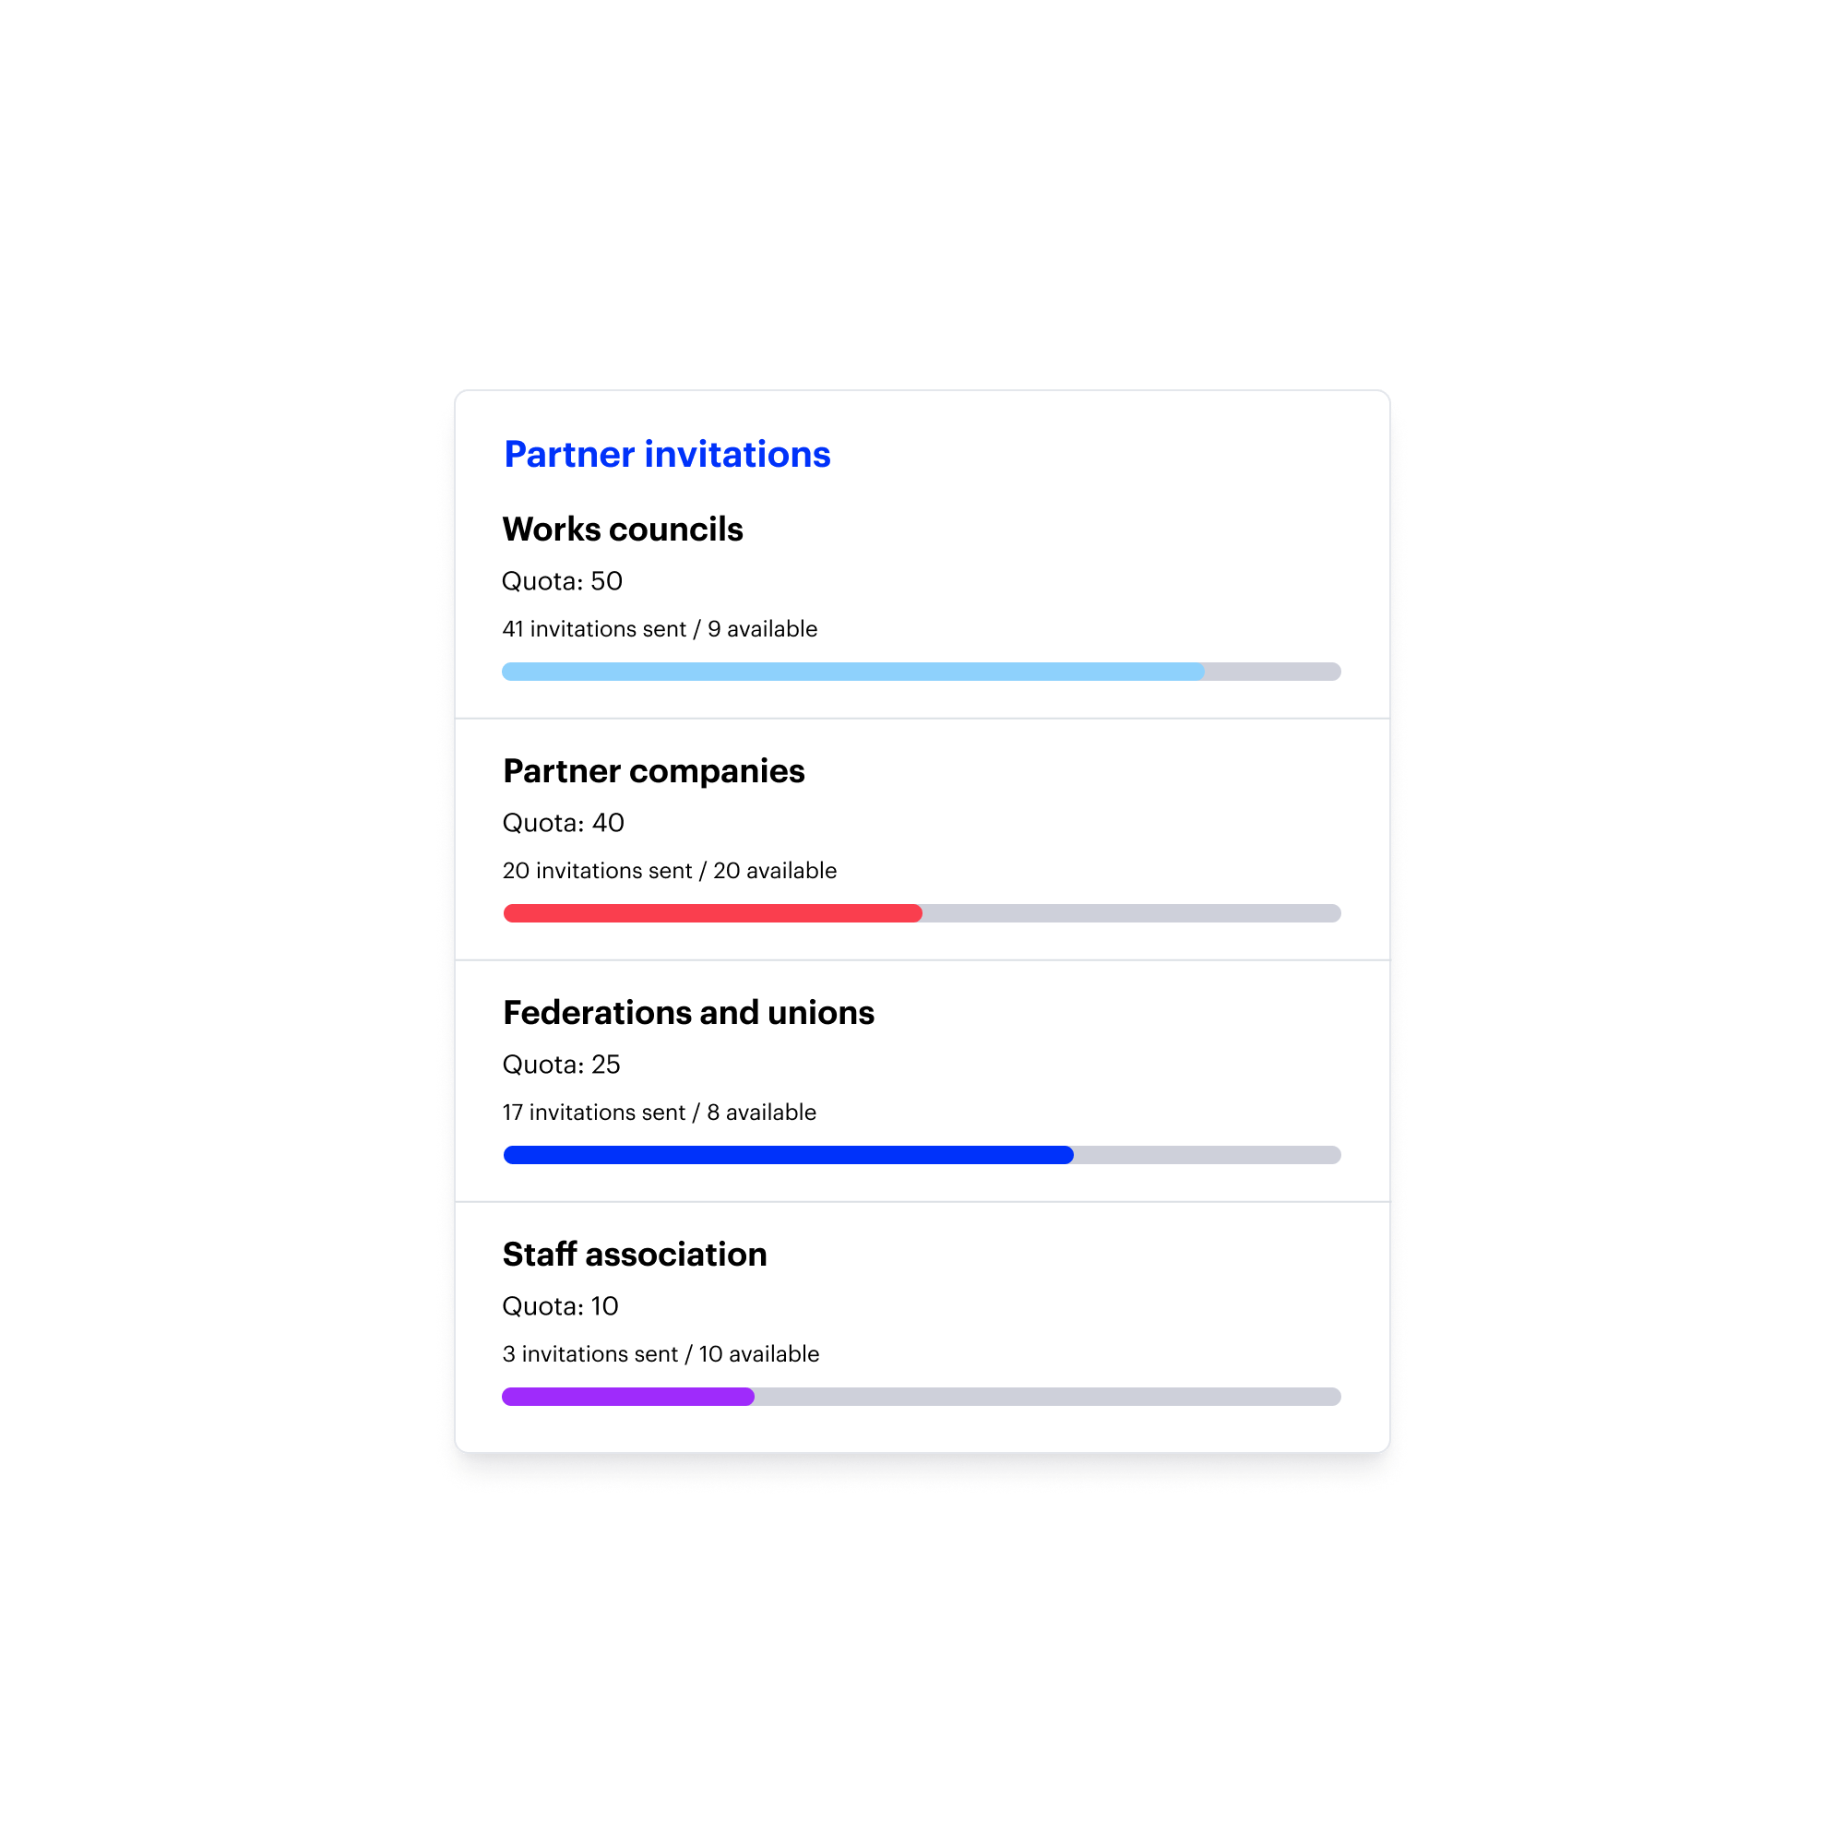Click the Quota: 40 text

(563, 822)
